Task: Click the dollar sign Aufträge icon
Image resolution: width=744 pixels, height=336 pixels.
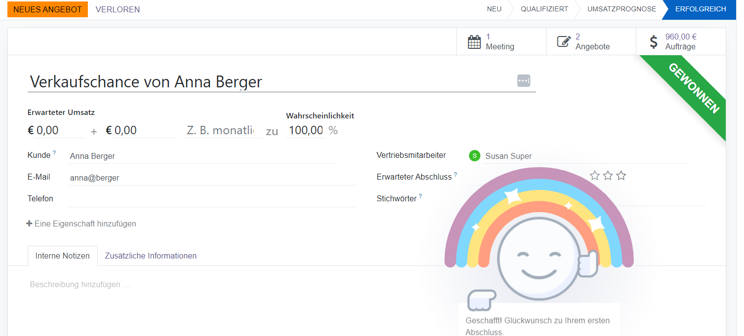Action: point(654,42)
